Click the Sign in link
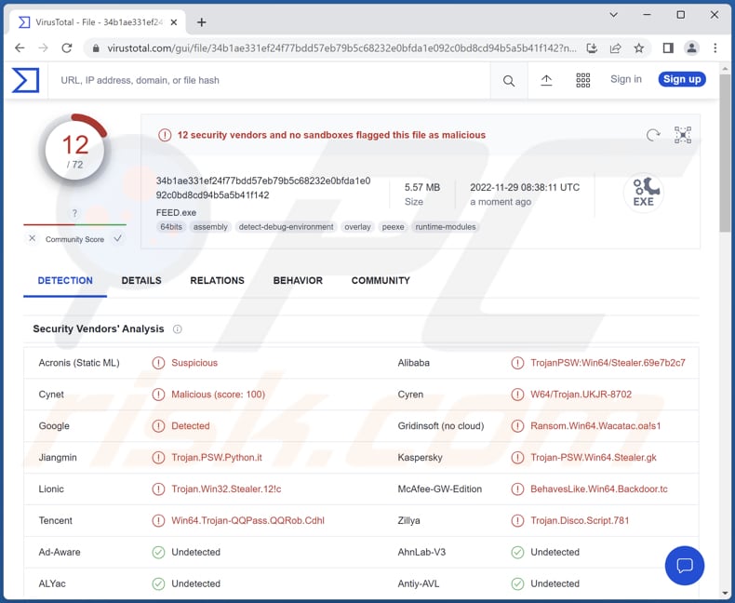Screen dimensions: 735x603 (x=626, y=80)
